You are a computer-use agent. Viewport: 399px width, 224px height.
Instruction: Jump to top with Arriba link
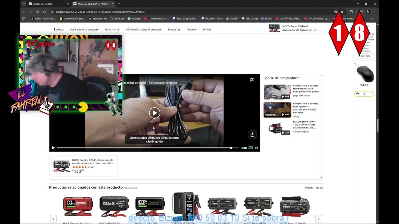58,30
